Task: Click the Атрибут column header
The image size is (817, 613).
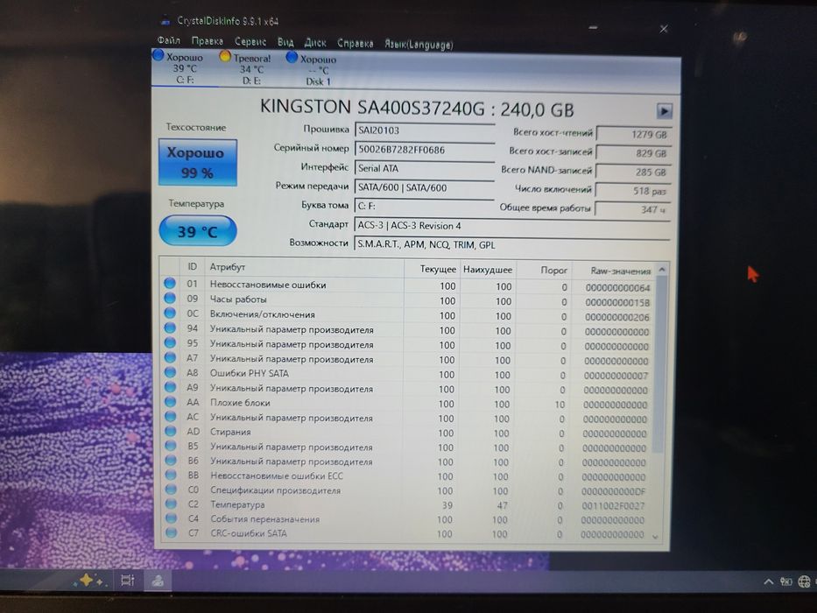Action: click(304, 267)
